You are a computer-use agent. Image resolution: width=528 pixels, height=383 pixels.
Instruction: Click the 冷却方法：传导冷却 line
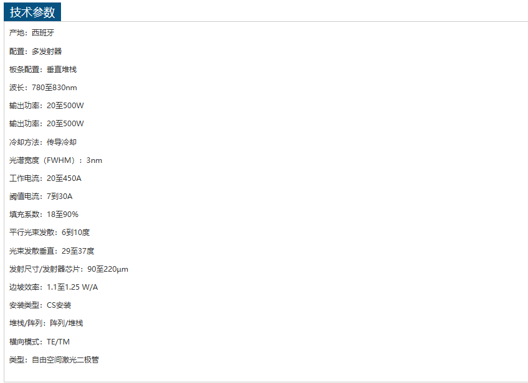(x=43, y=142)
